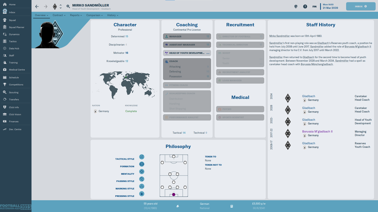Open the Competitions trophy icon

tap(5, 85)
